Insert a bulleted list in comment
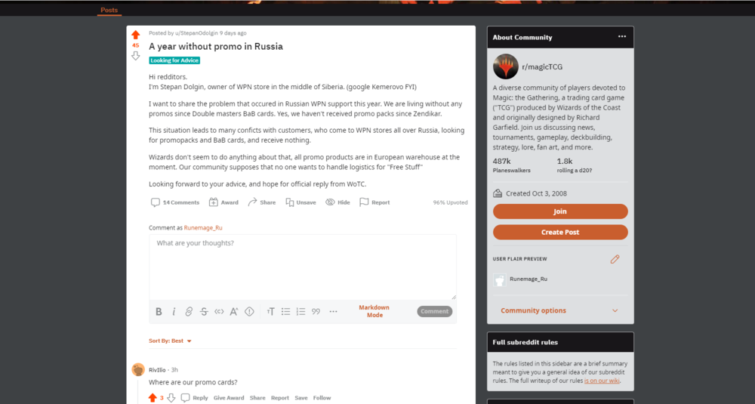755x404 pixels. pos(285,312)
